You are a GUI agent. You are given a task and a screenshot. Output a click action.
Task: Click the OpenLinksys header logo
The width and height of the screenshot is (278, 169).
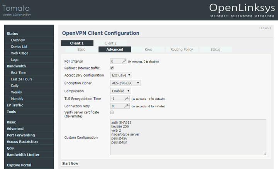tap(242, 10)
